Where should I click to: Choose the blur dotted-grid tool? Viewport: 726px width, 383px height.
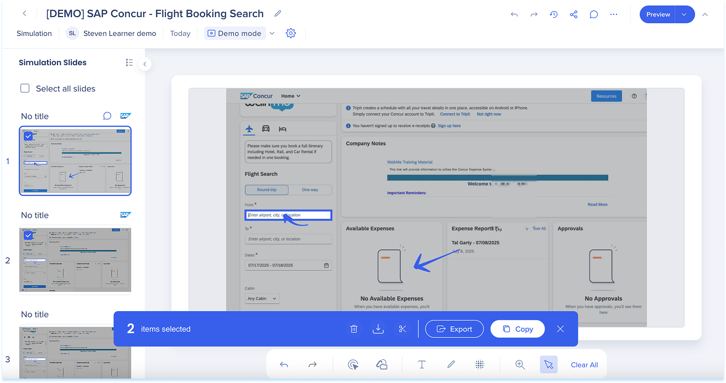click(x=480, y=364)
